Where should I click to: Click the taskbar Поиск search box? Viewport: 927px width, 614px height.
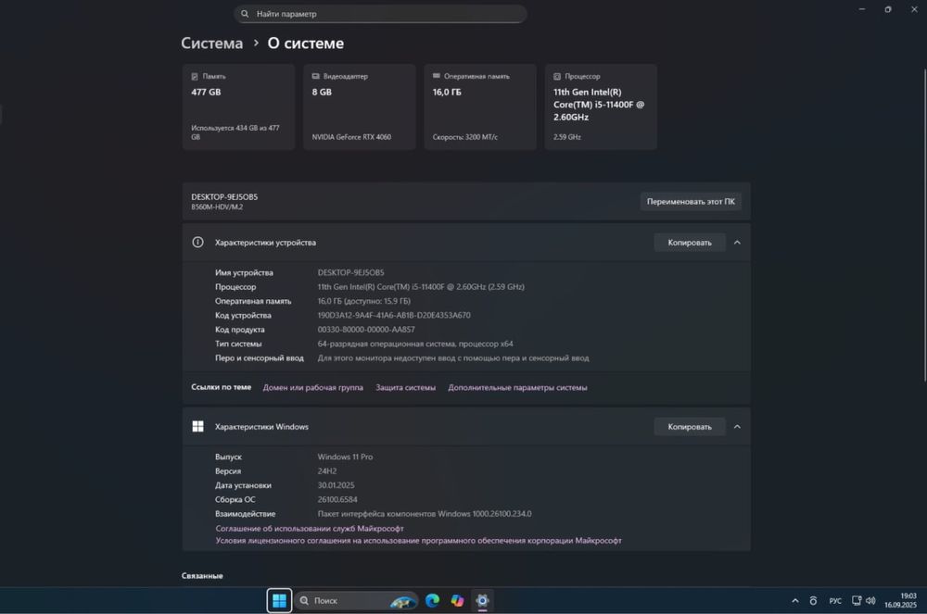click(x=357, y=600)
